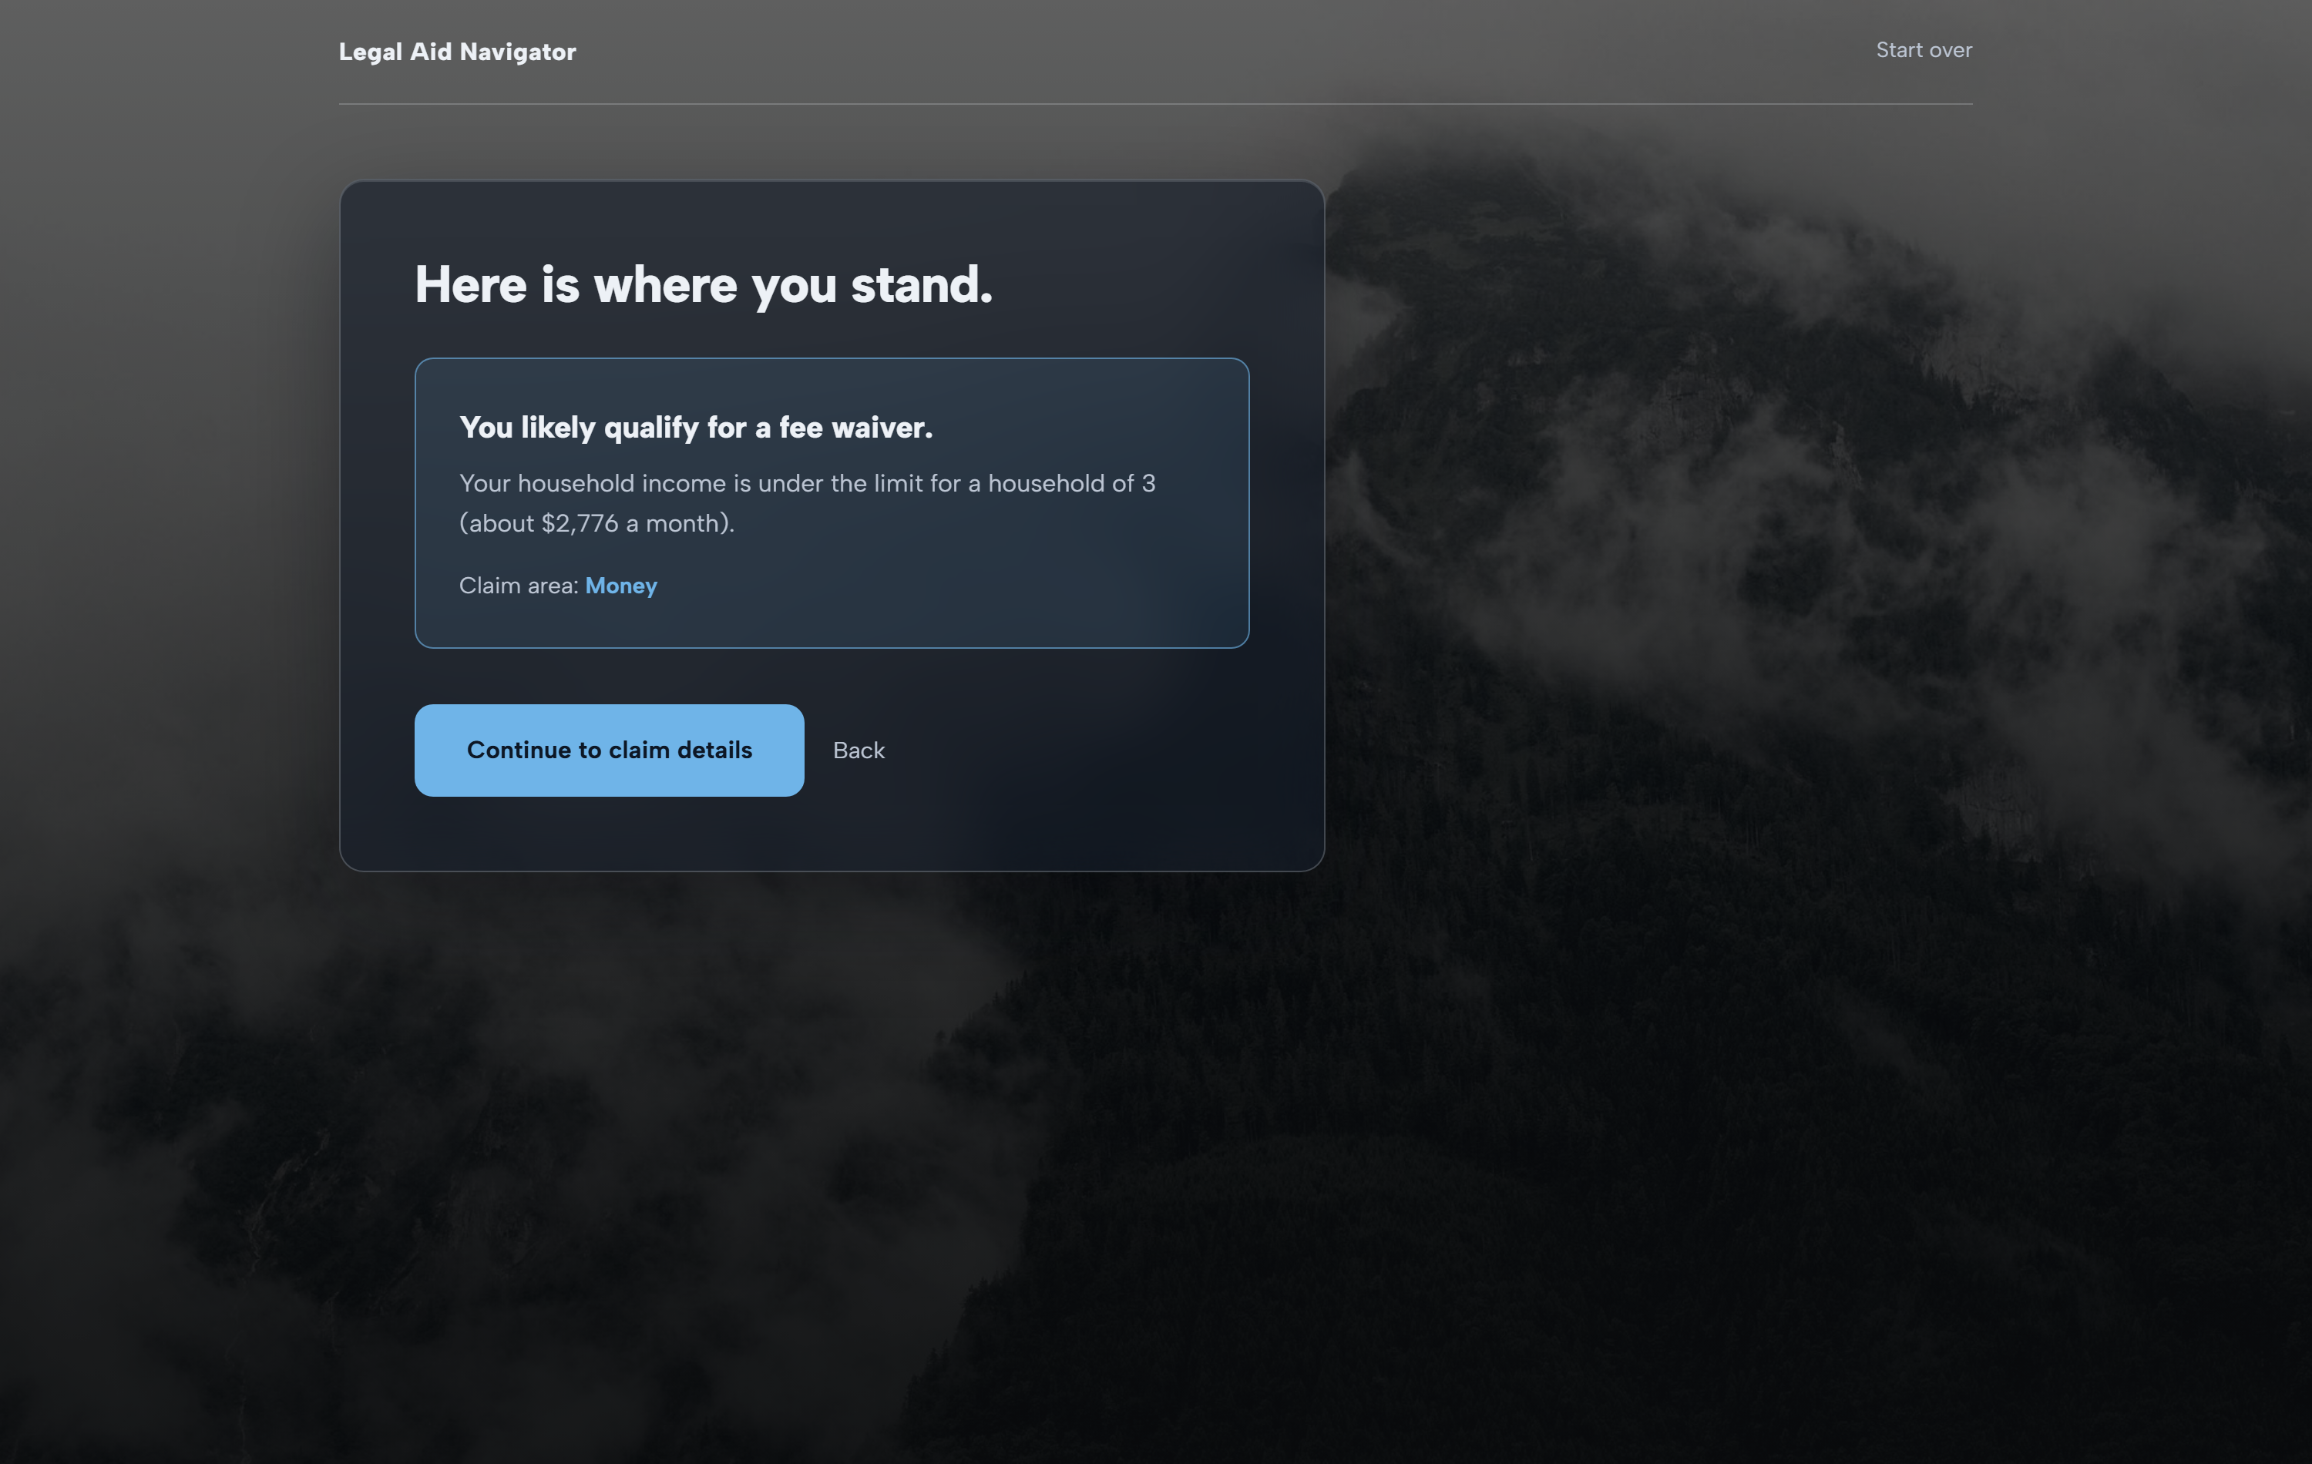Viewport: 2312px width, 1464px height.
Task: Go back using the Back link
Action: [859, 750]
